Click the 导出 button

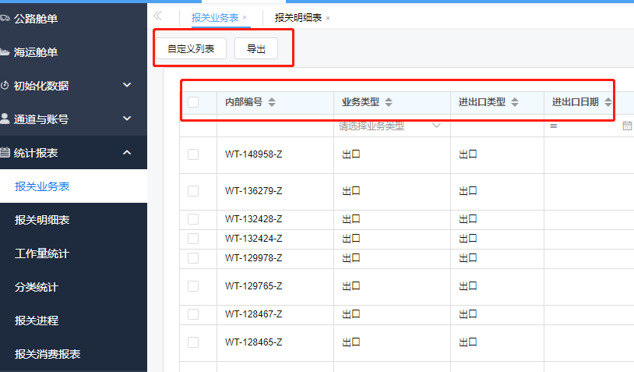point(256,48)
